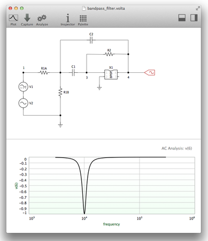
Task: Click the node 3 junction dot
Action: 87,73
